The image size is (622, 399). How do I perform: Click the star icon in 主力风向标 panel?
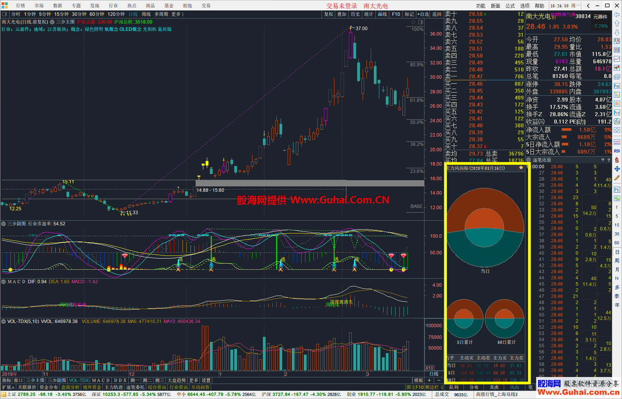[521, 168]
